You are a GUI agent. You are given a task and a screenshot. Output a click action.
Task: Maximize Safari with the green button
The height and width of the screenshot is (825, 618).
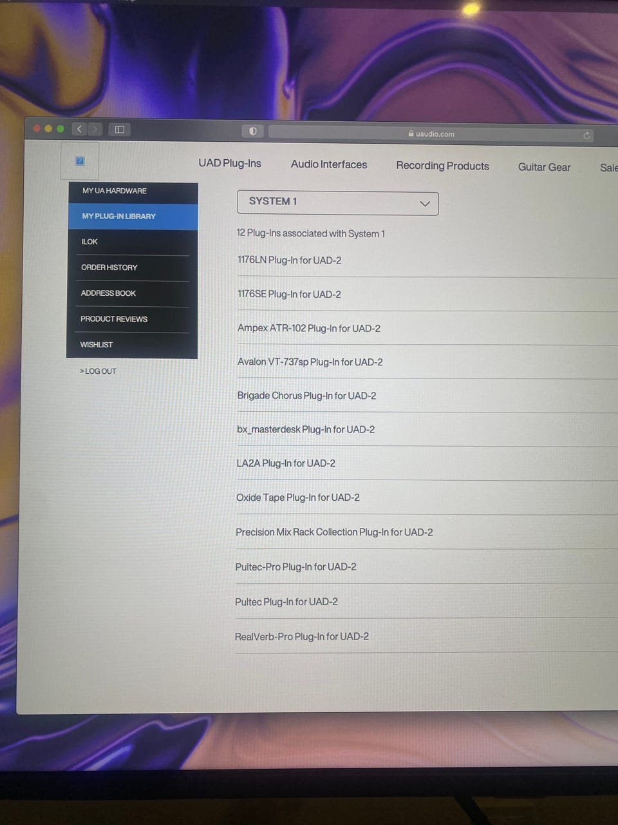(x=61, y=129)
